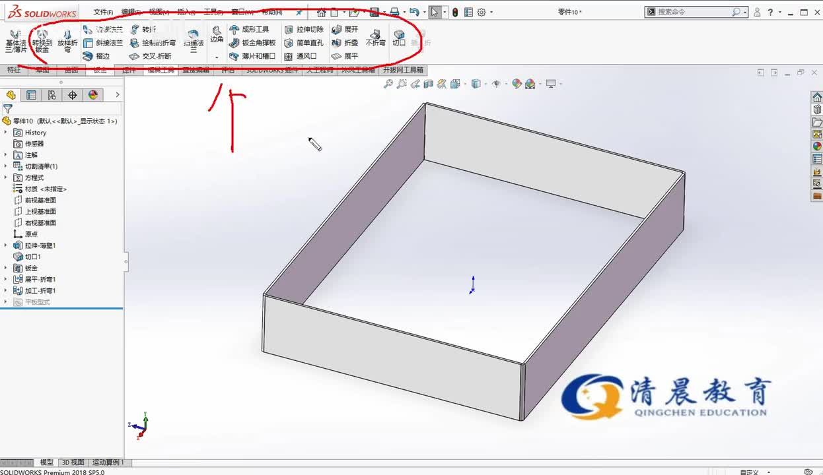The height and width of the screenshot is (475, 823).
Task: Toggle the Select cursor tool
Action: tap(434, 12)
